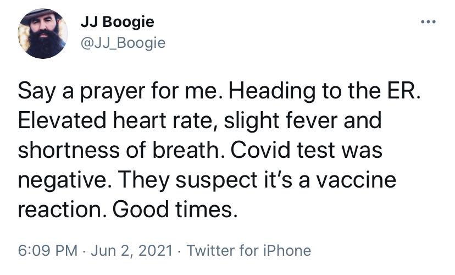455x275 pixels.
Task: Click the 6:09 PM timestamp
Action: click(48, 250)
